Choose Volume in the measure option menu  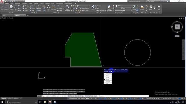[x=108, y=81]
